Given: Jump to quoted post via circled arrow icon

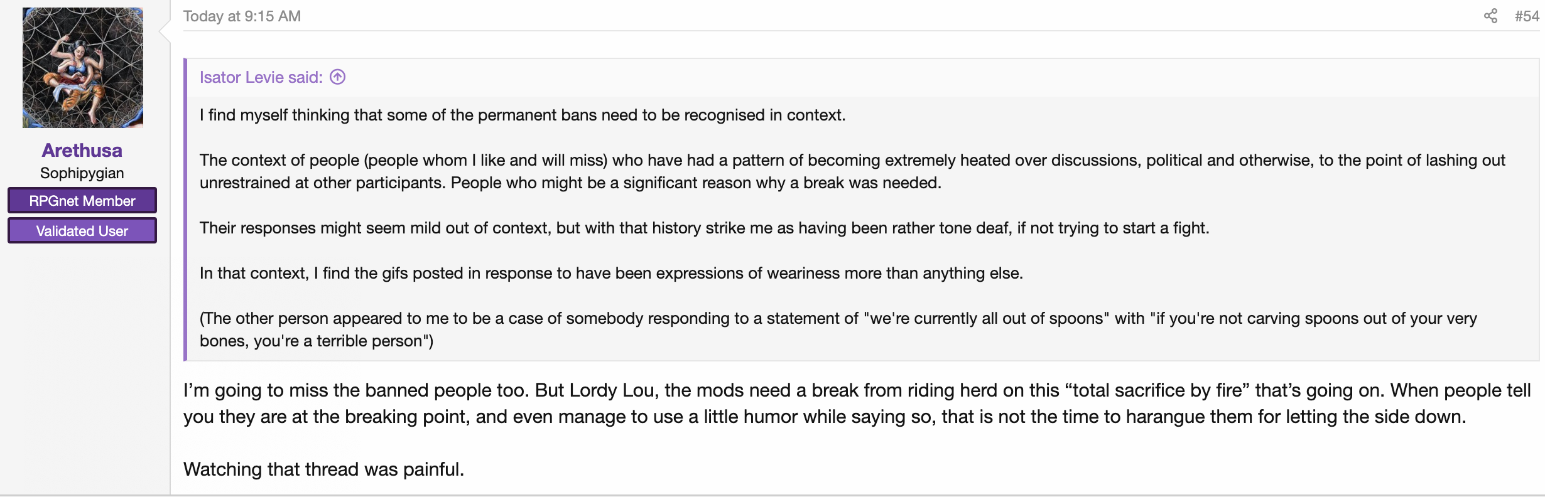Looking at the screenshot, I should [338, 77].
